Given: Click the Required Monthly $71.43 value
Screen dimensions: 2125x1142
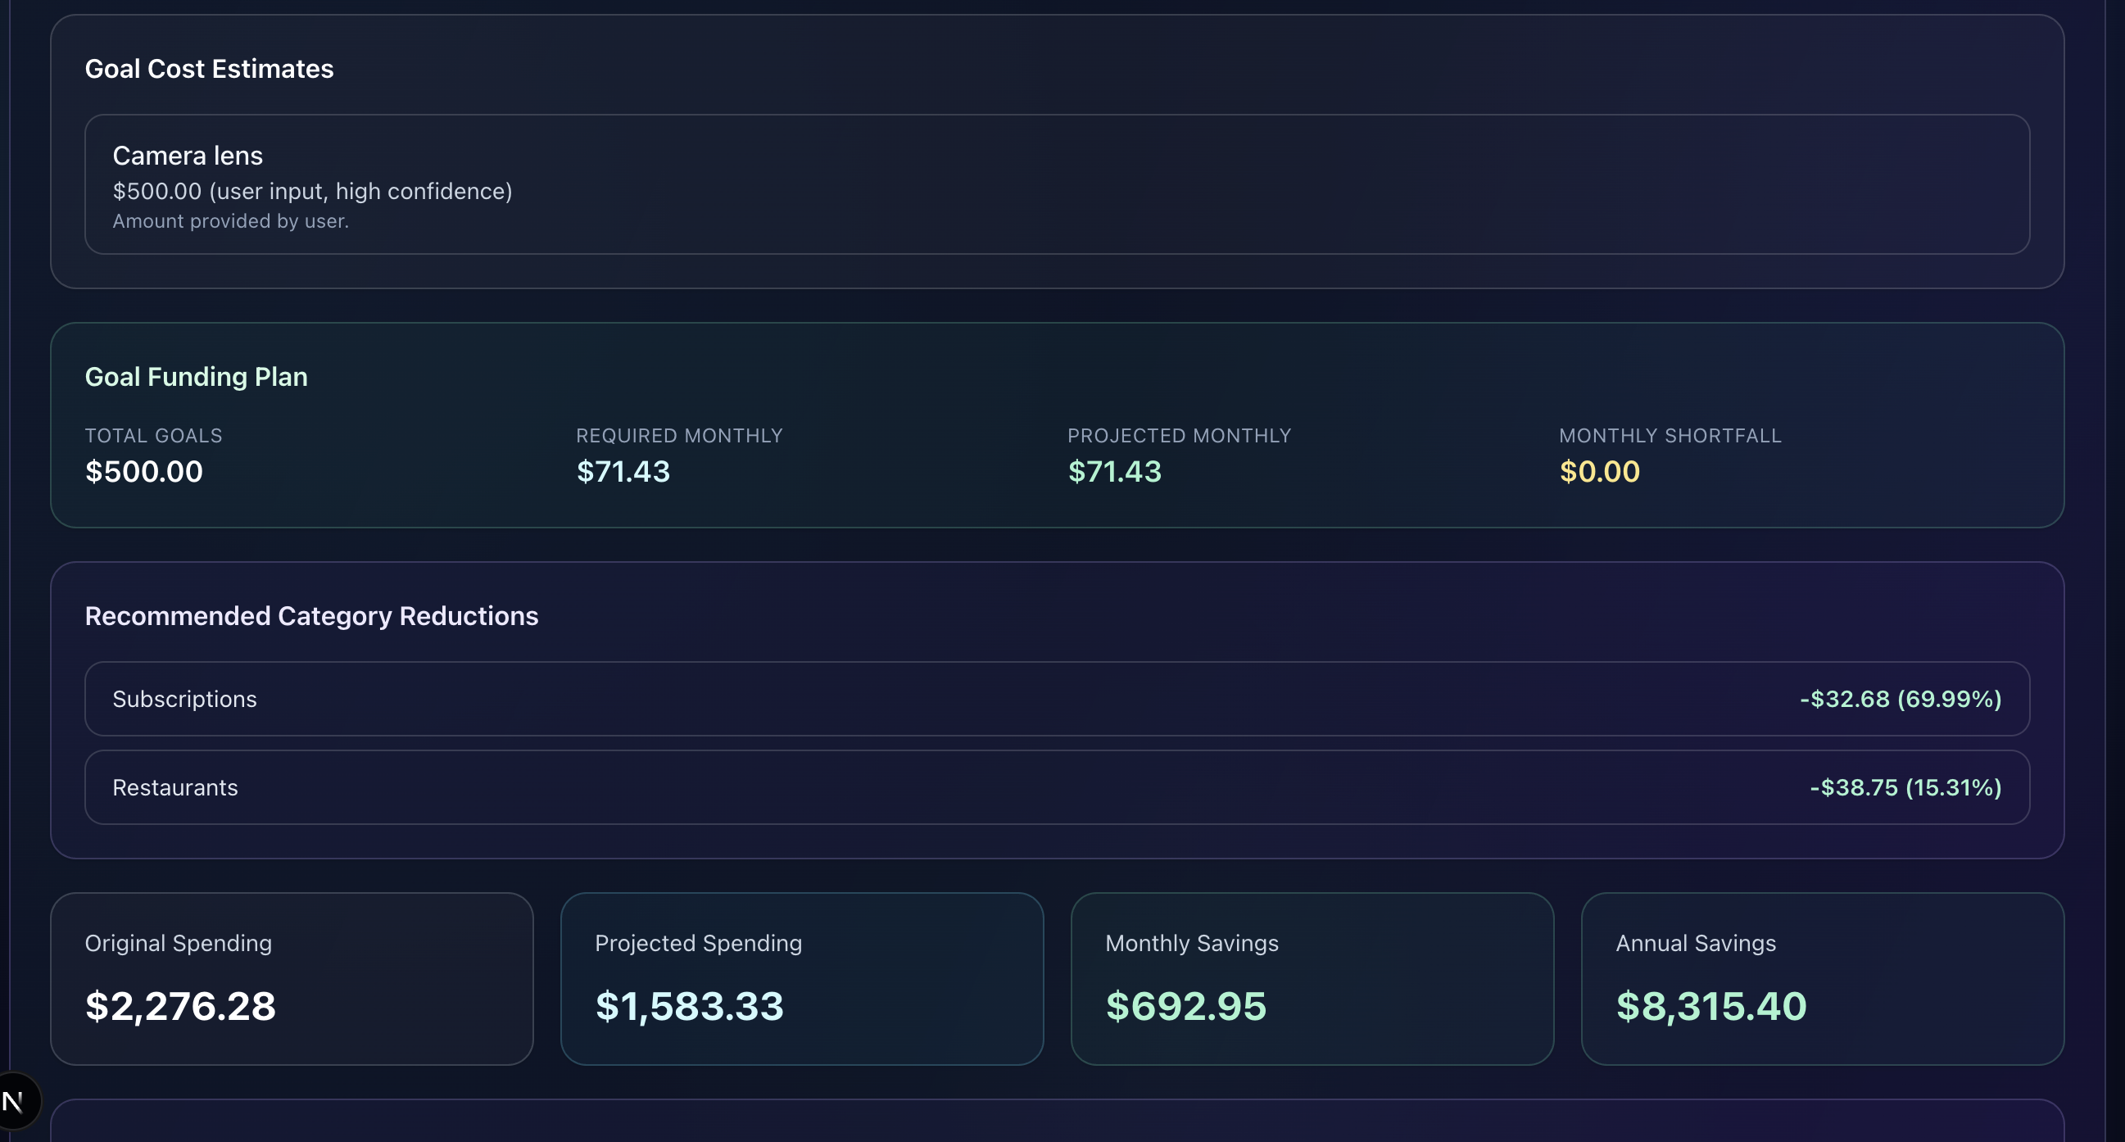Looking at the screenshot, I should click(623, 471).
